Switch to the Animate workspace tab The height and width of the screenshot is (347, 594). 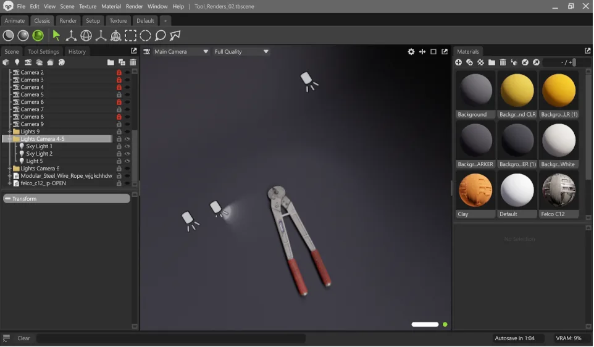tap(14, 21)
